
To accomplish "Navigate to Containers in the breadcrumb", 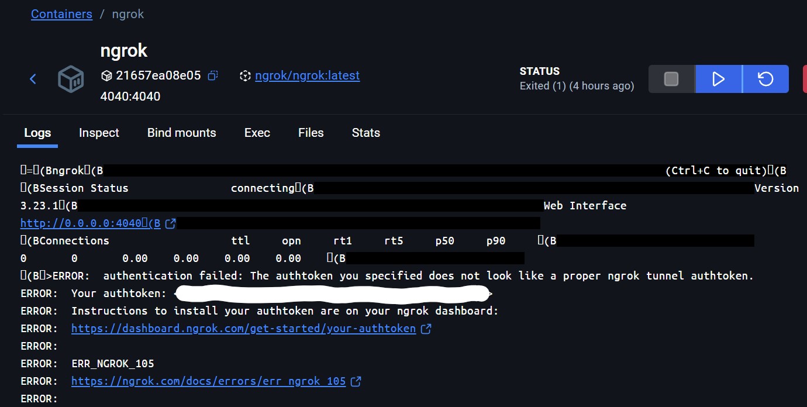I will [x=61, y=14].
